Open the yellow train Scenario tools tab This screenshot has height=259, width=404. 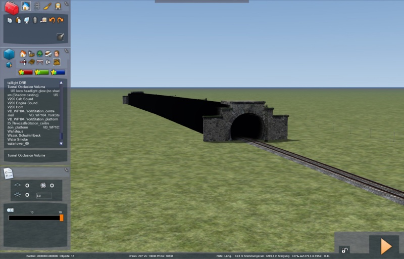tap(58, 6)
